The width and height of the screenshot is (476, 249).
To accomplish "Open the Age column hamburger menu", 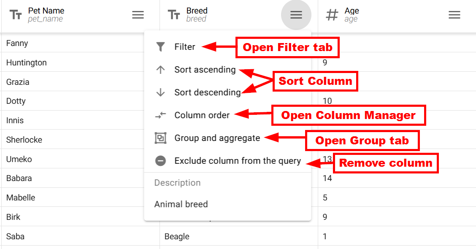I will coord(454,15).
